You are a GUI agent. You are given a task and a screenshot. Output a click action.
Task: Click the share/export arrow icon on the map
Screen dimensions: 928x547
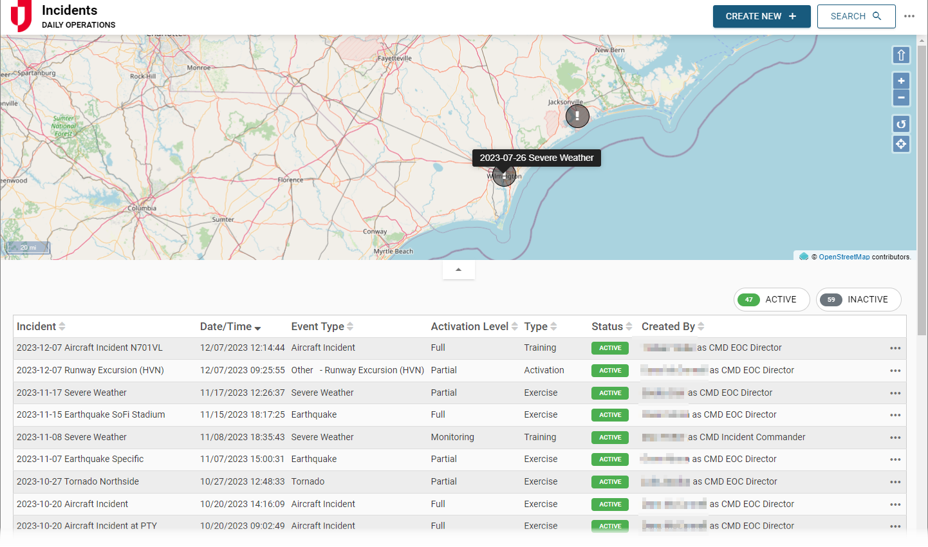(901, 55)
